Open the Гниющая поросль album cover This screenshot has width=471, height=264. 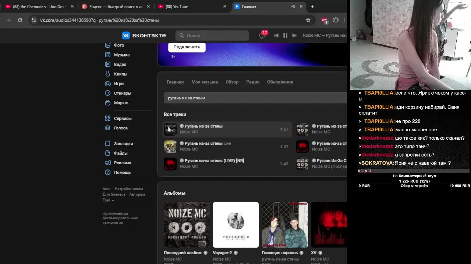click(x=285, y=225)
